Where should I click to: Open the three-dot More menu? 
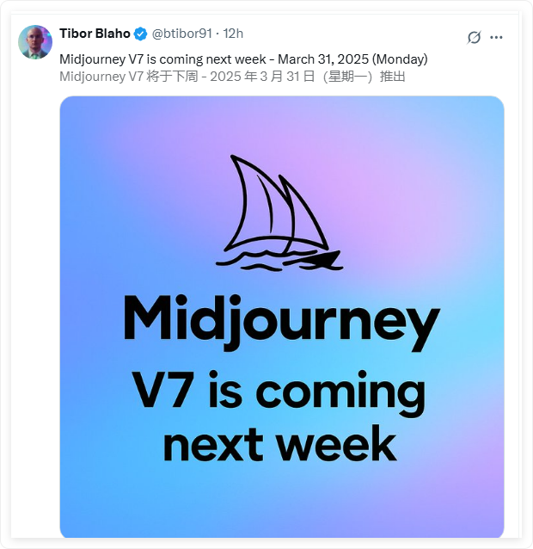496,37
